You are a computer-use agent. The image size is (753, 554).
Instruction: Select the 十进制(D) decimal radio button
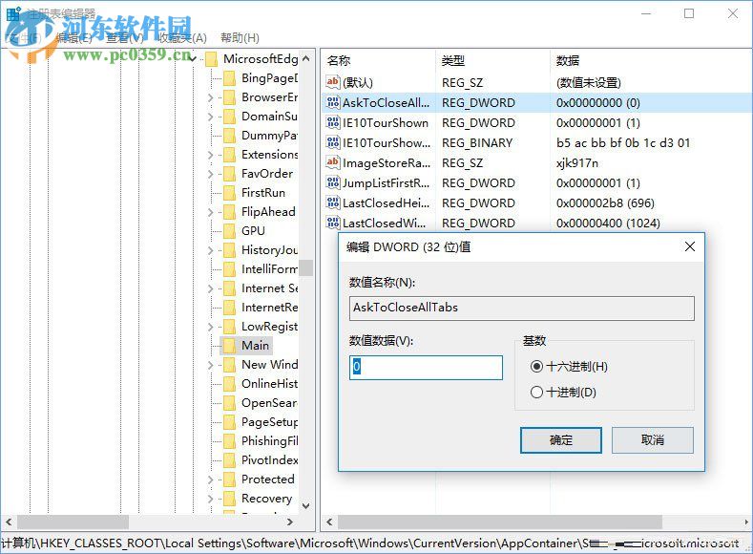[x=537, y=392]
